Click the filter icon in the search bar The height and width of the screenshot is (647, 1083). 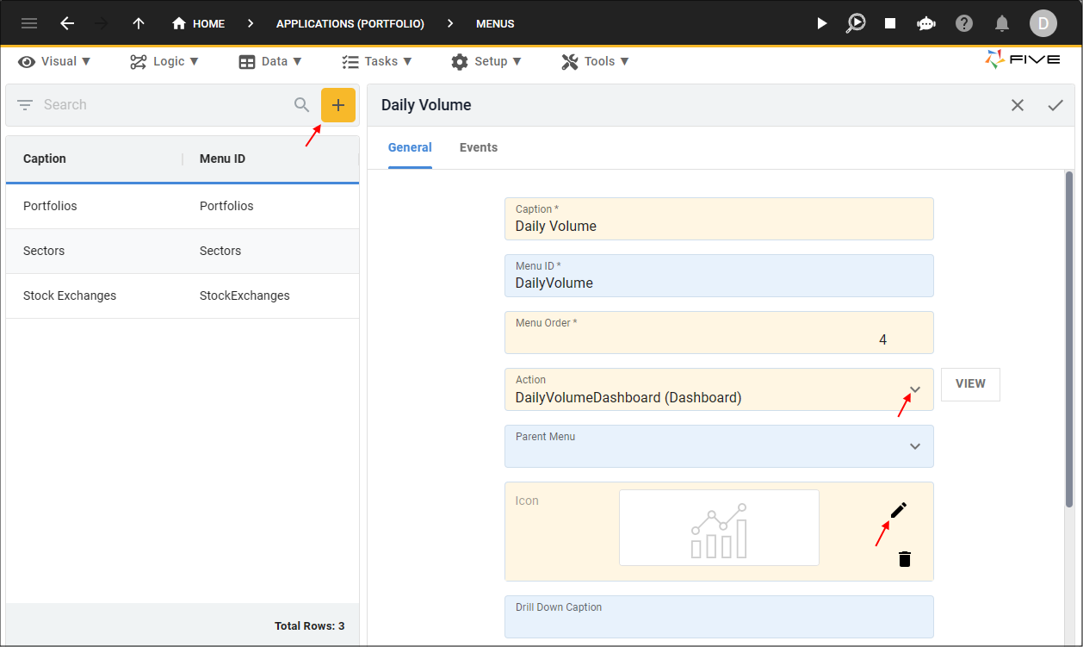point(25,104)
